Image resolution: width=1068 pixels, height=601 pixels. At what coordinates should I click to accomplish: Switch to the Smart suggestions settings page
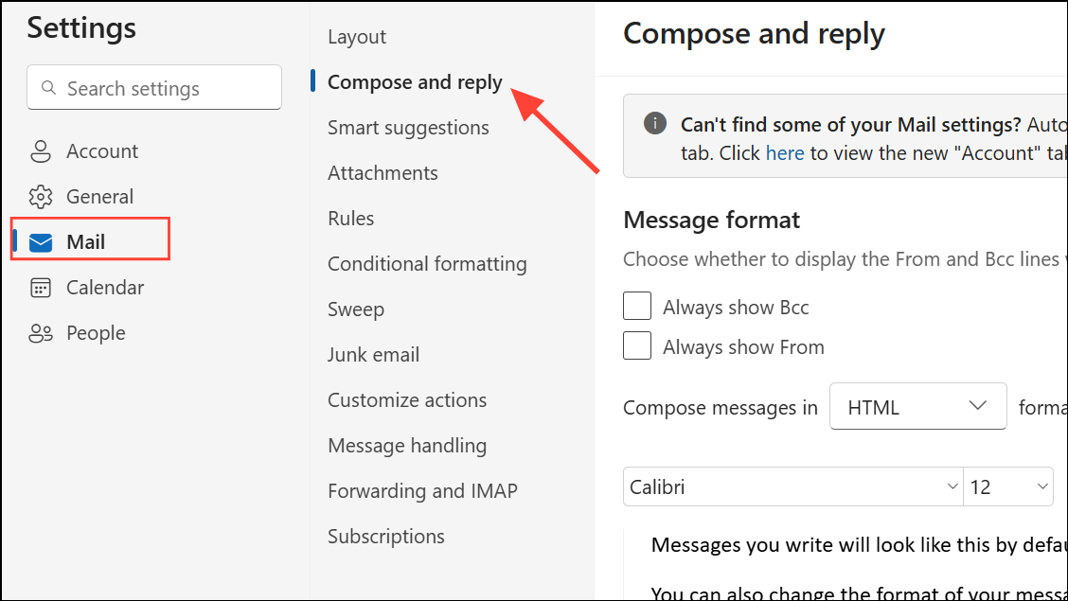tap(407, 127)
